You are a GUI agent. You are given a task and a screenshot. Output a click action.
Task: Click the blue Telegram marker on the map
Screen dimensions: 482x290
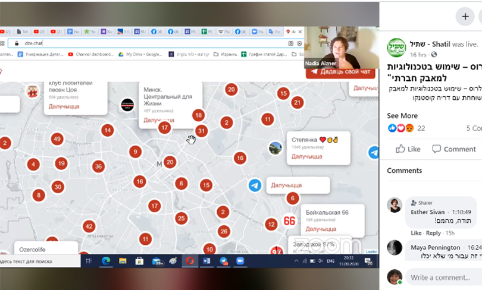[x=255, y=185]
